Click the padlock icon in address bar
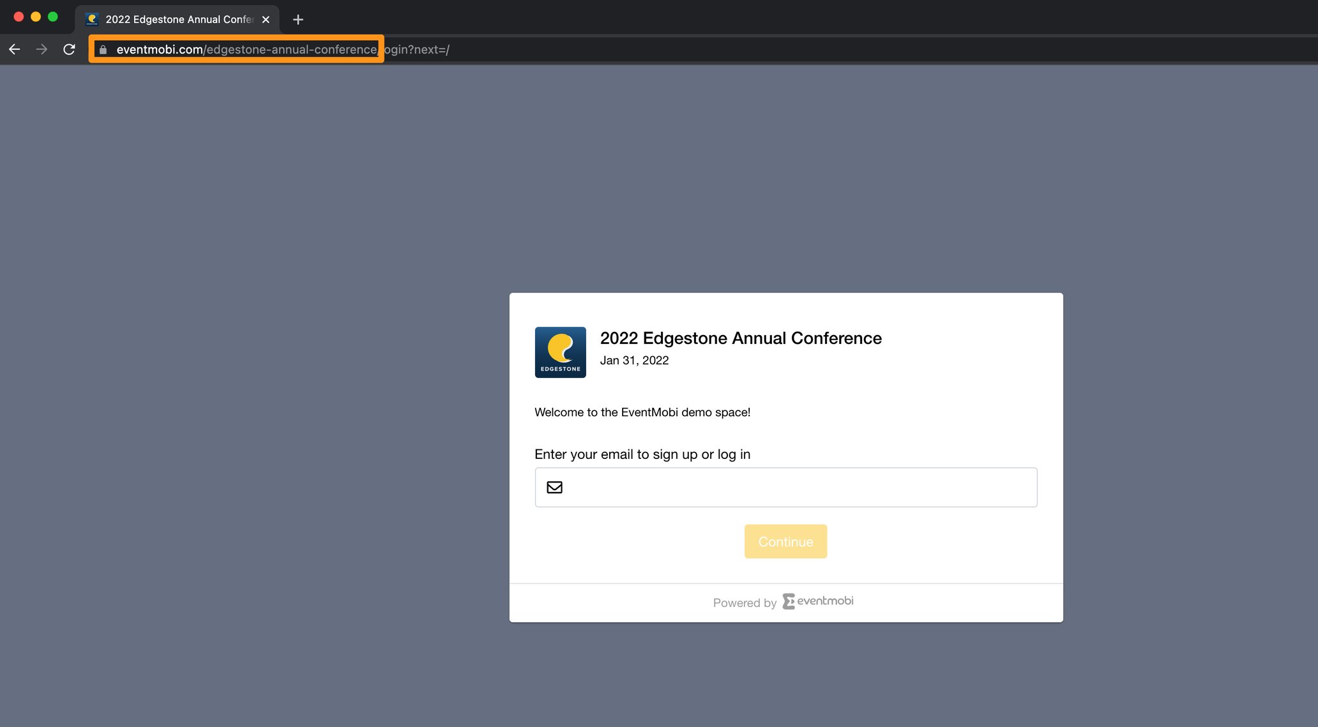 (x=103, y=49)
